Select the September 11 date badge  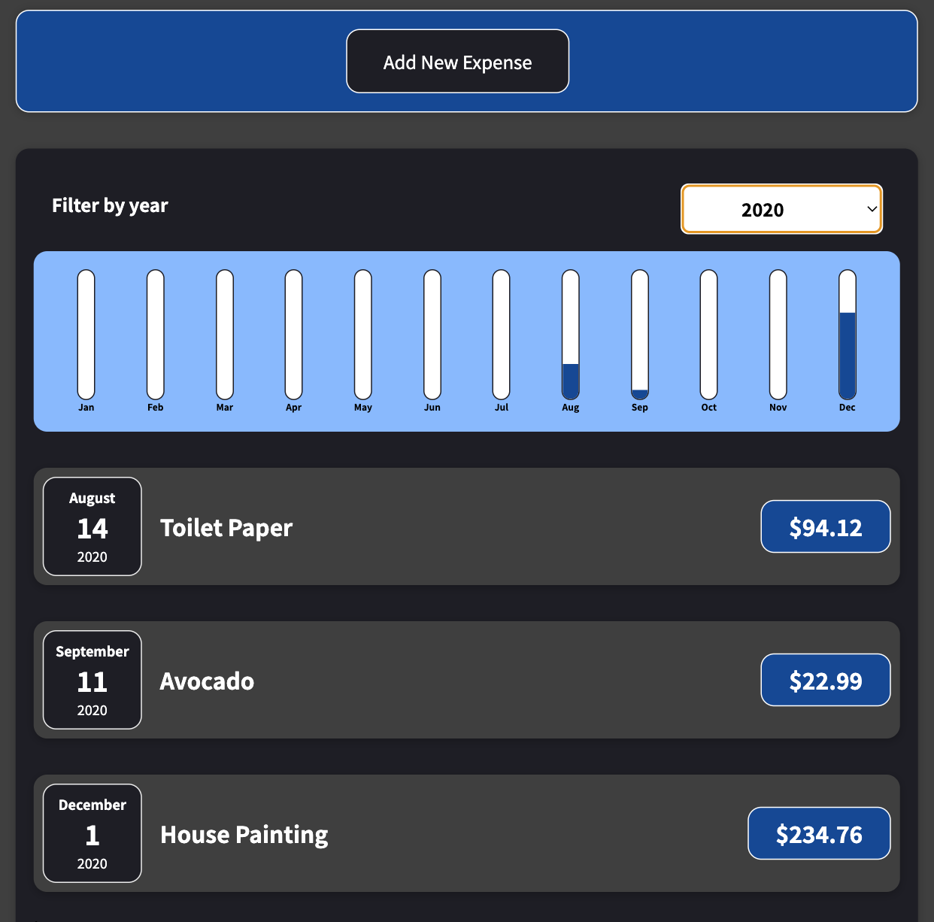tap(92, 680)
